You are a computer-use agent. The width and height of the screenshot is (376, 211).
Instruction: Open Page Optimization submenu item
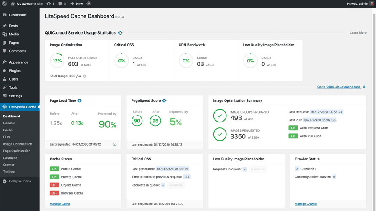(x=16, y=151)
